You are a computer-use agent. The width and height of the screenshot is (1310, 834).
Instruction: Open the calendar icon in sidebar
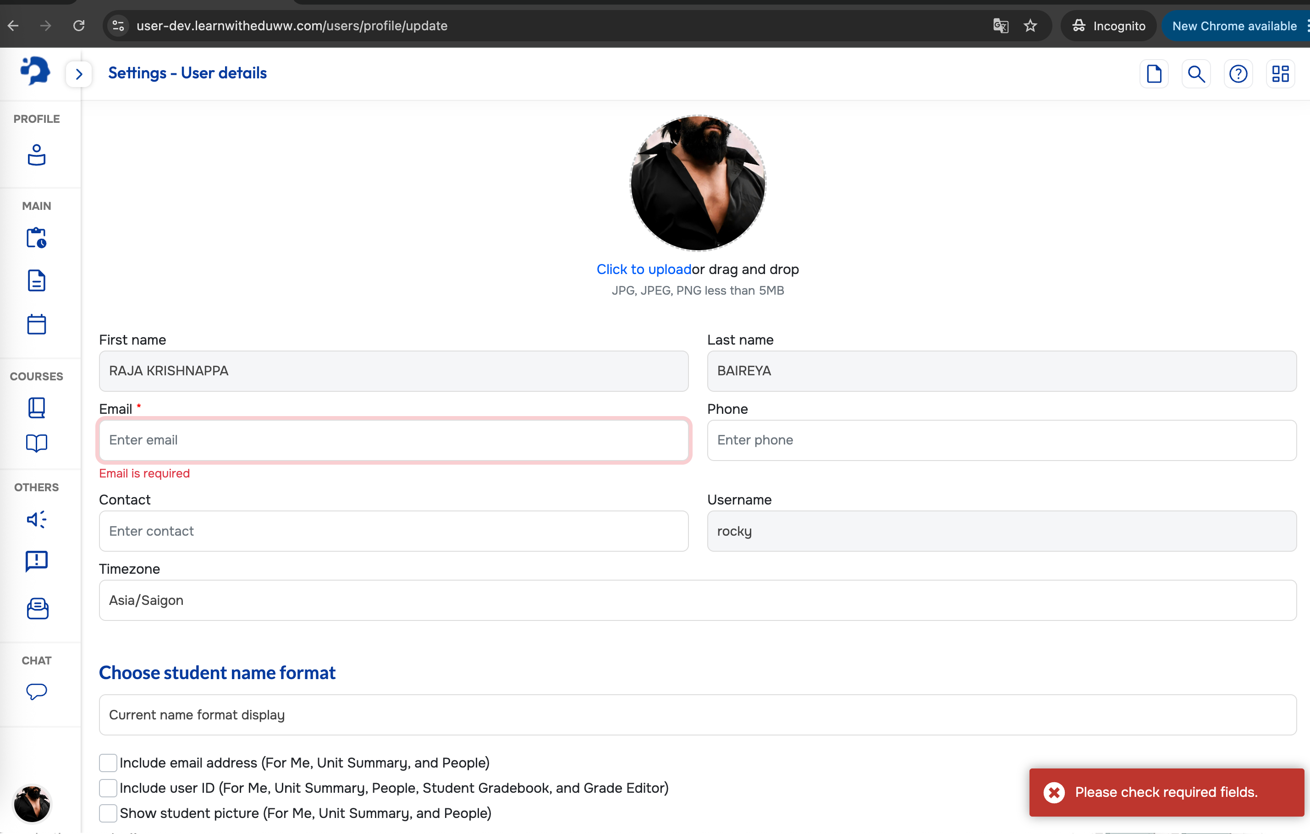(37, 324)
